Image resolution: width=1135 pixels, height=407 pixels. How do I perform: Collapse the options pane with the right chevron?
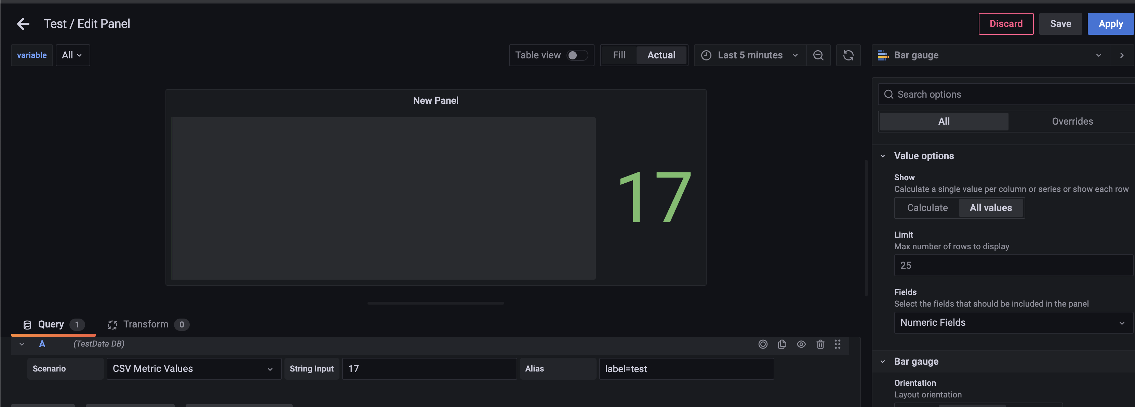tap(1121, 55)
